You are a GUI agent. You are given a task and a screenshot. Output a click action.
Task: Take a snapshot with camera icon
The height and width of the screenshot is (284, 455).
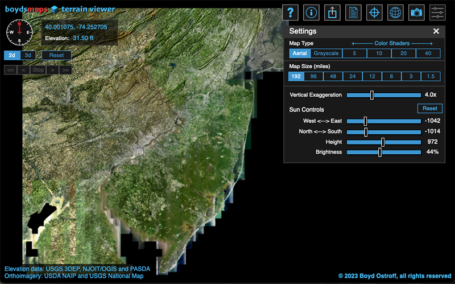coord(416,12)
